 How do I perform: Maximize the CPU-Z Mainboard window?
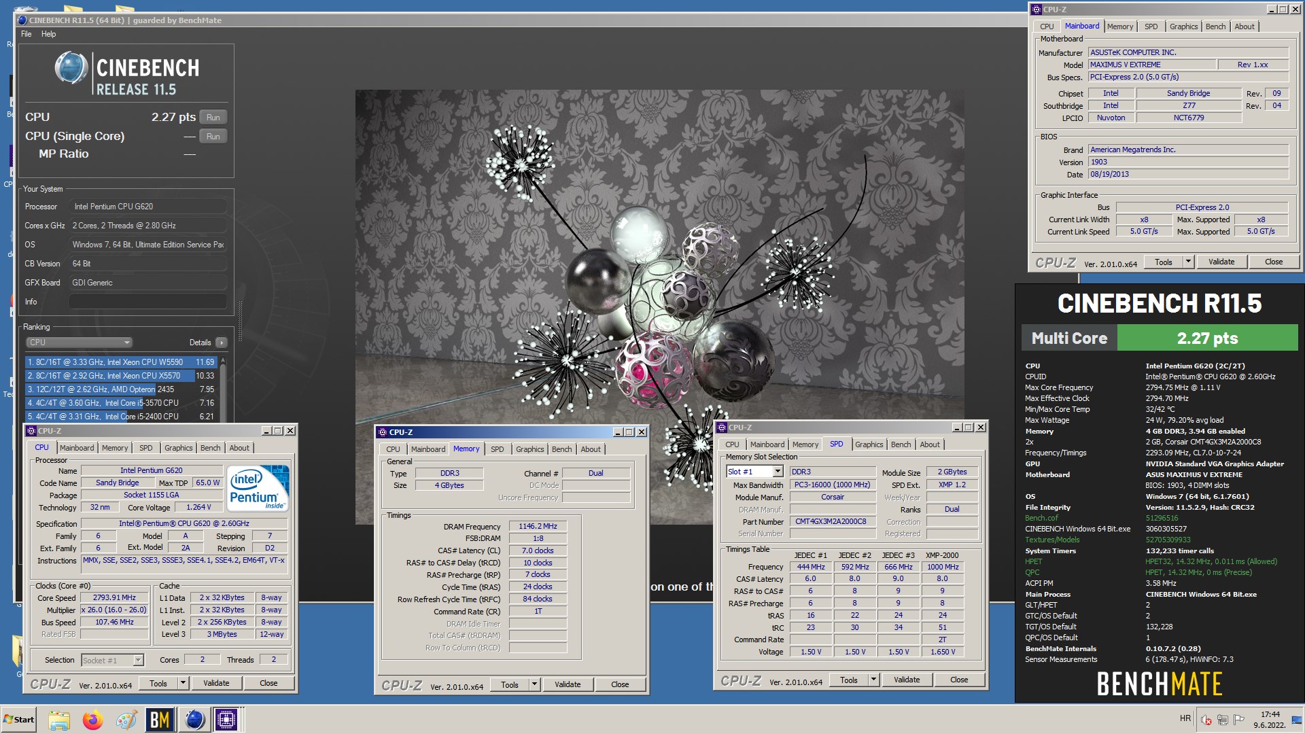[1283, 10]
